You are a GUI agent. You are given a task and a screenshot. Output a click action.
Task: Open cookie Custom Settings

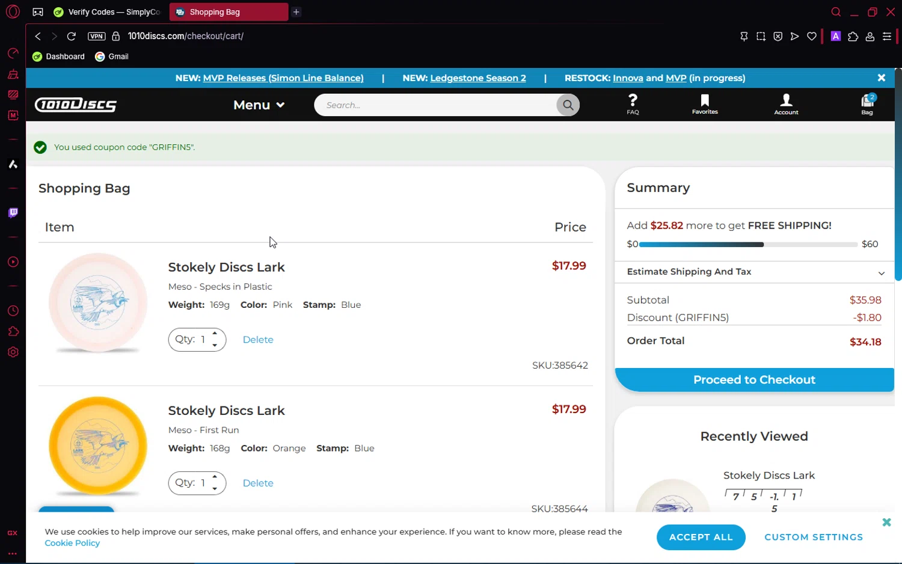coord(814,538)
